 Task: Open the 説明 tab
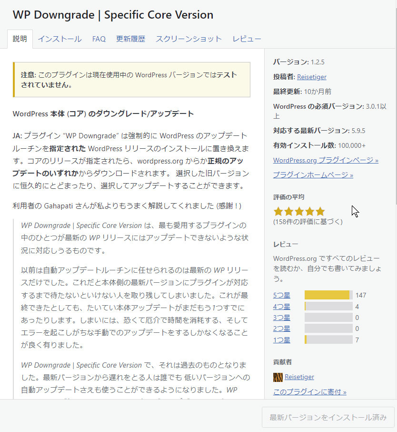[20, 39]
